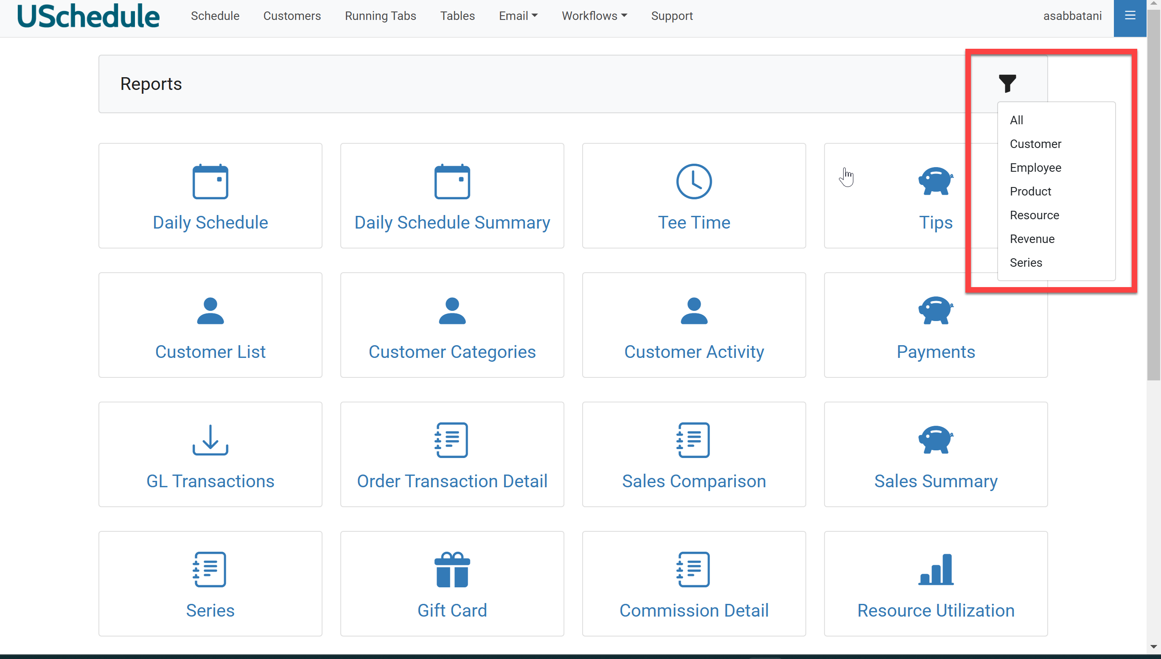Viewport: 1161px width, 659px height.
Task: Expand the Email dropdown in navbar
Action: (518, 16)
